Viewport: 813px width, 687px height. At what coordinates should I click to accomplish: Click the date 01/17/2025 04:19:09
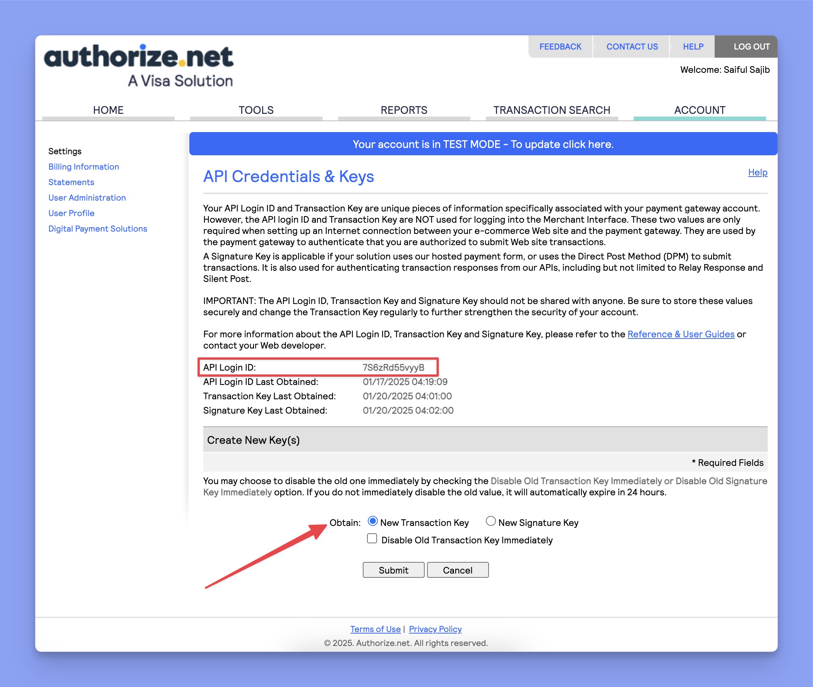point(405,382)
